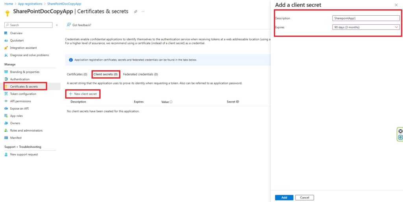Click New client secret

pyautogui.click(x=83, y=94)
